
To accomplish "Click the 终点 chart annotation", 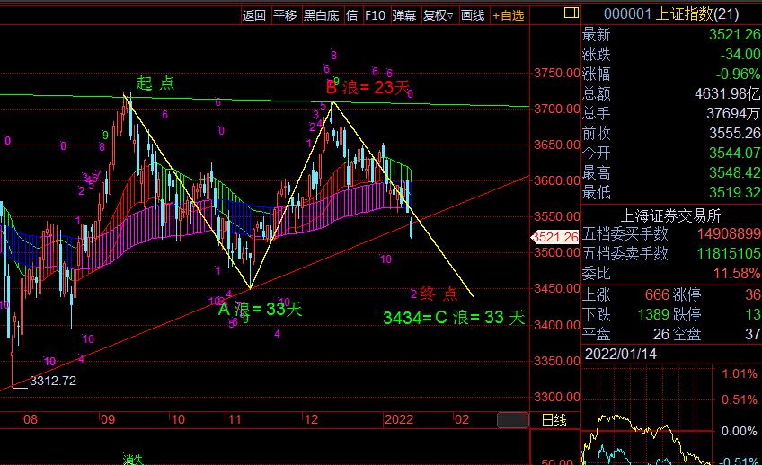I will point(439,294).
